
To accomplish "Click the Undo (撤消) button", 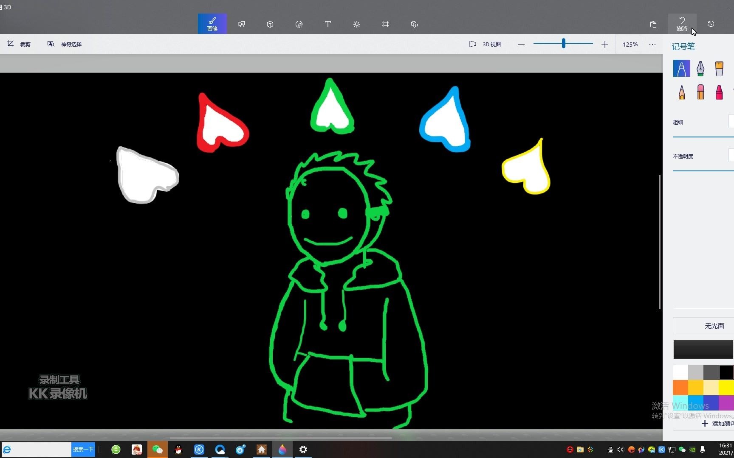I will [x=682, y=24].
